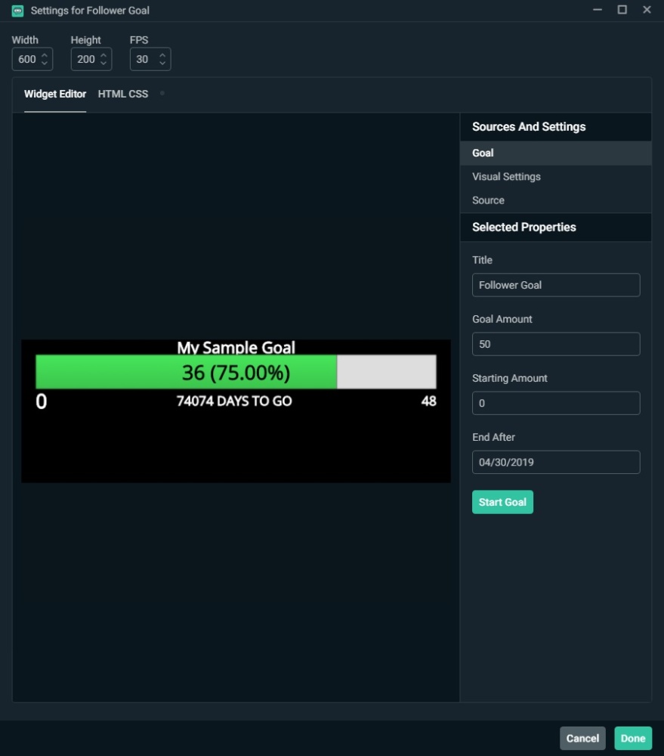
Task: Maximize the Follower Goal settings window
Action: coord(622,10)
